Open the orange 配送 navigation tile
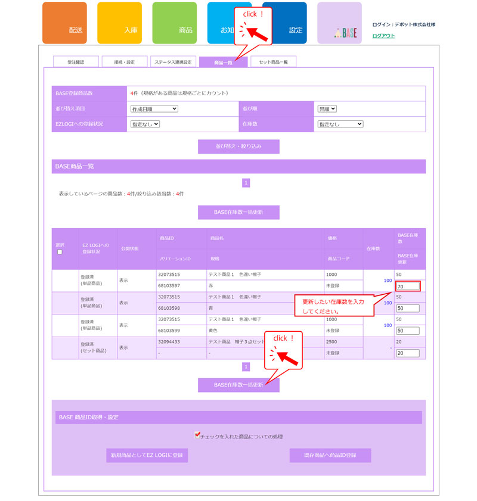 (64, 23)
